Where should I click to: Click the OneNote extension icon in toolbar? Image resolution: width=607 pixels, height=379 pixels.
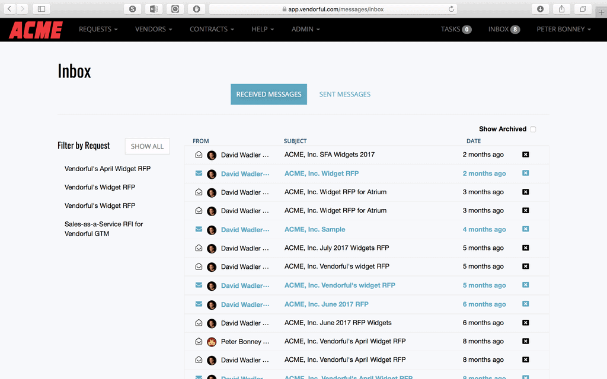154,9
